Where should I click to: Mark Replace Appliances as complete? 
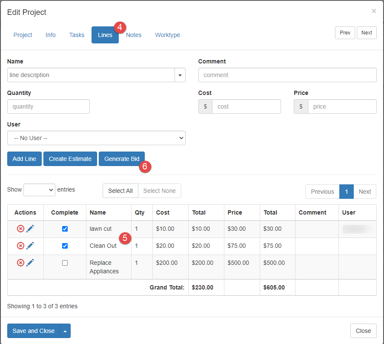pyautogui.click(x=65, y=263)
